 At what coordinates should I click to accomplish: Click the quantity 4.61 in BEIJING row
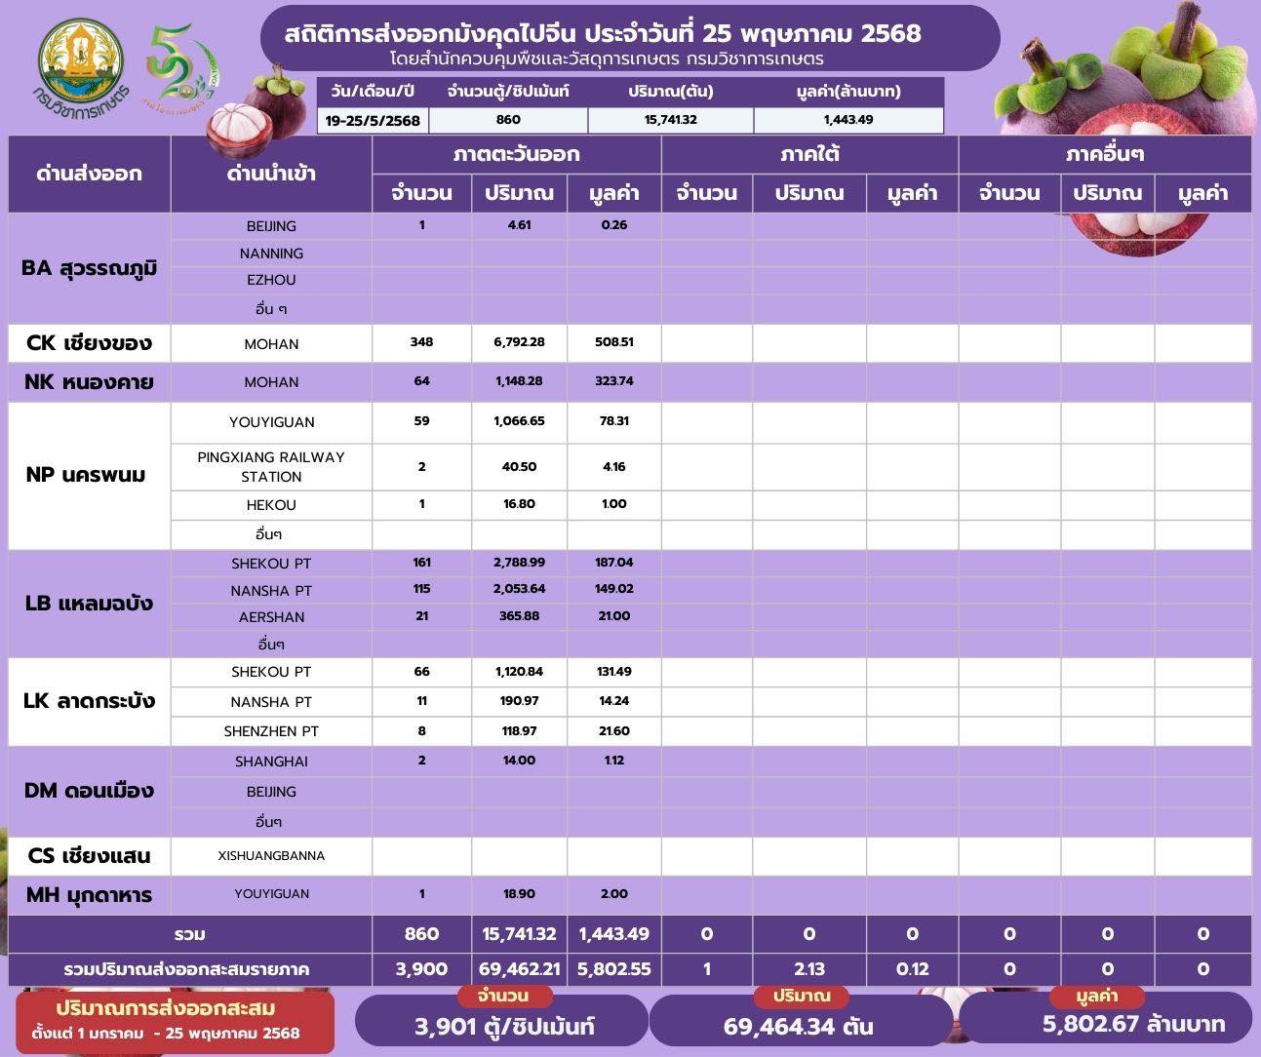coord(519,225)
